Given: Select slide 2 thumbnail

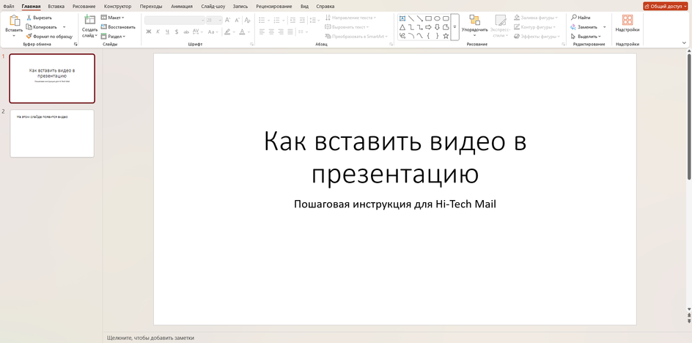Looking at the screenshot, I should pyautogui.click(x=52, y=133).
